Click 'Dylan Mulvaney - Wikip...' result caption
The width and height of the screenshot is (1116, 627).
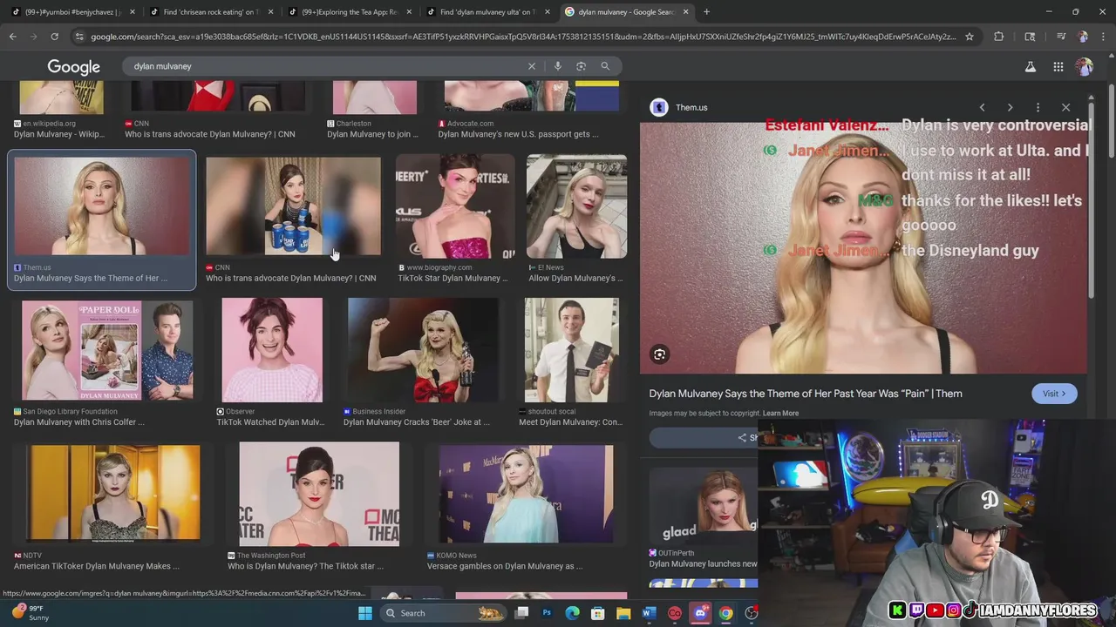[x=58, y=134]
